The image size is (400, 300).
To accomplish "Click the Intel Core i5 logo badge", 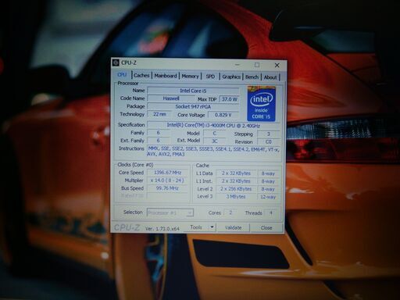I will (261, 104).
